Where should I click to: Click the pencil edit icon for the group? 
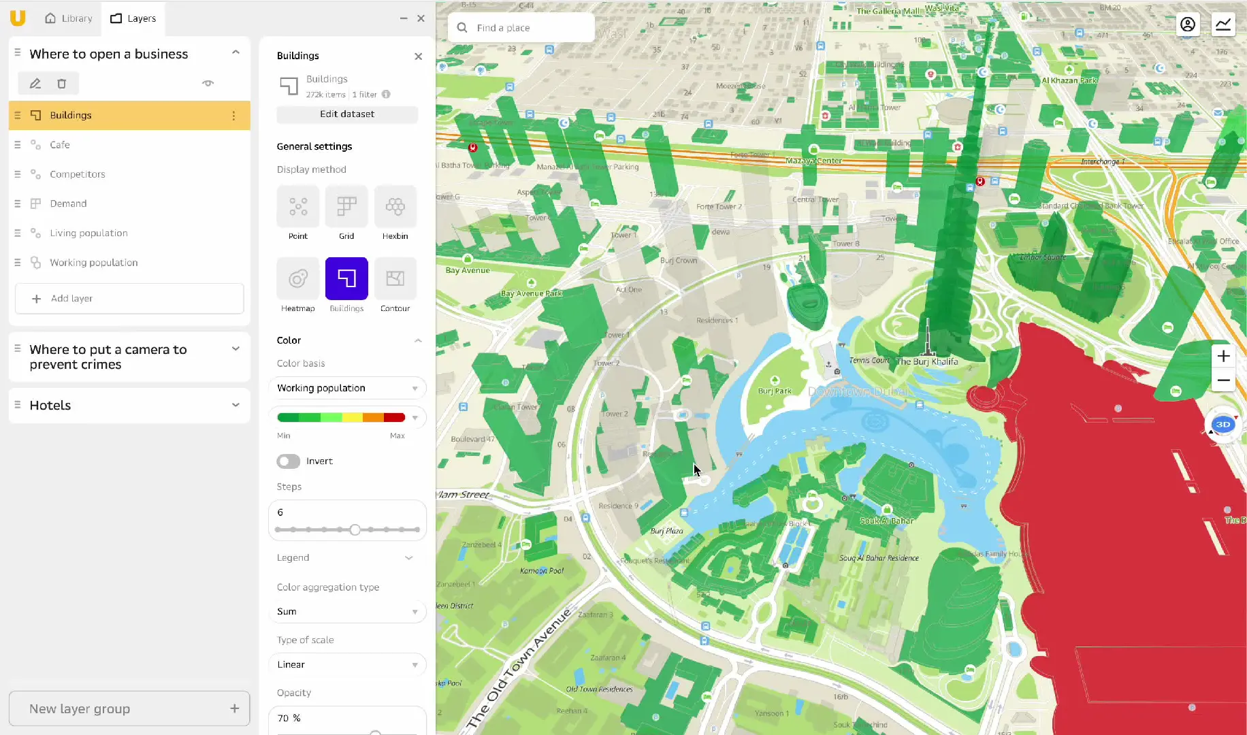[35, 84]
